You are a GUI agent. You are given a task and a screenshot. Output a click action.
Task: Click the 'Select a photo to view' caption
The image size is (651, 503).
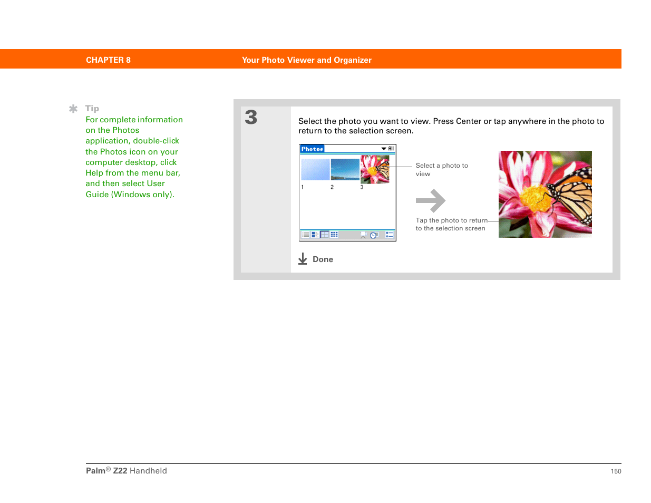coord(442,170)
